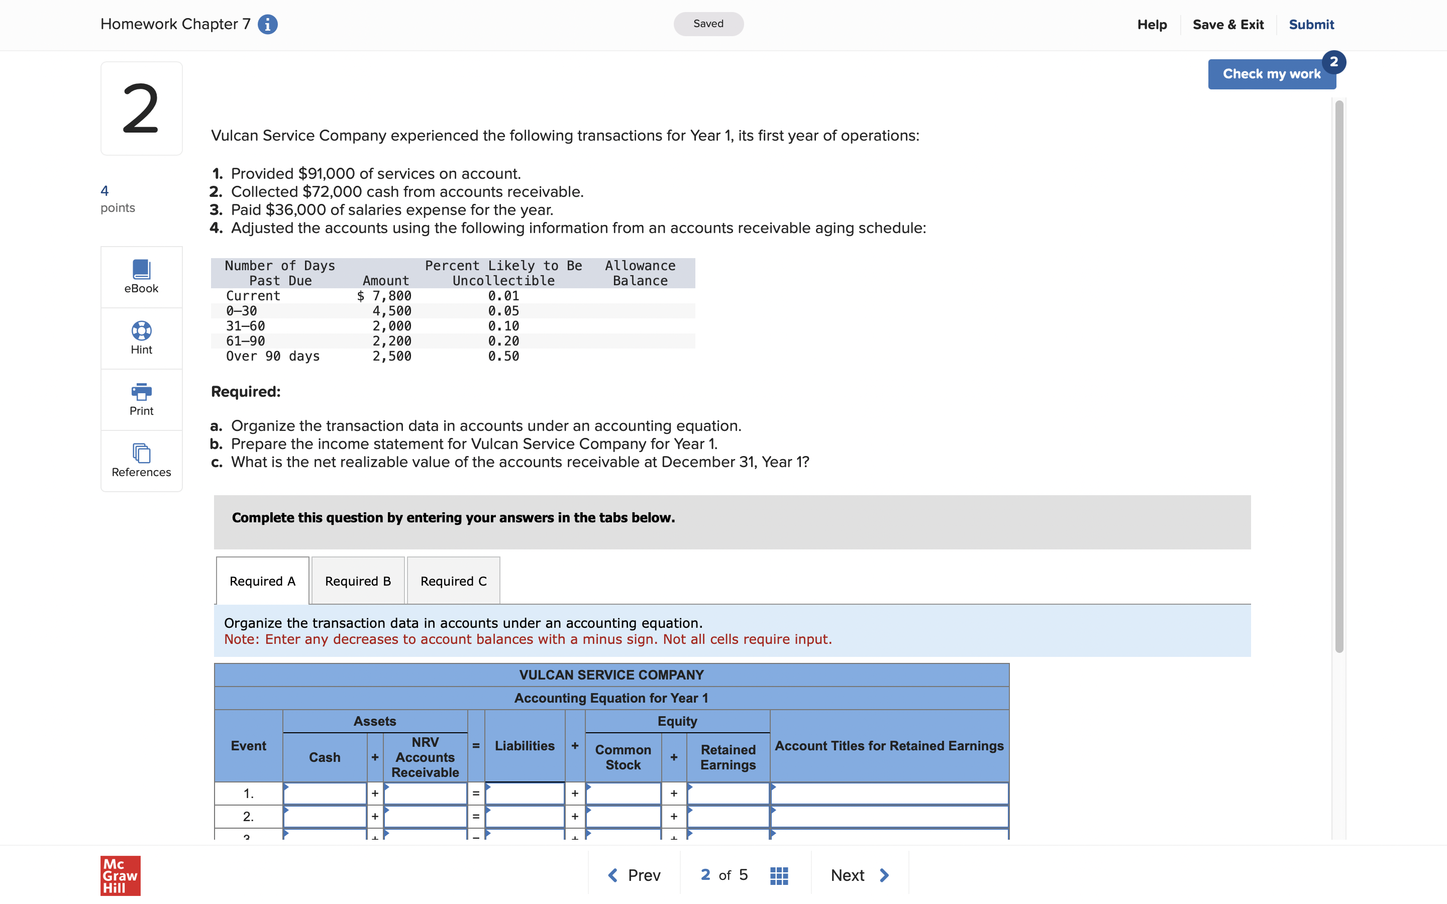1447x904 pixels.
Task: Click Save & Exit
Action: (1228, 24)
